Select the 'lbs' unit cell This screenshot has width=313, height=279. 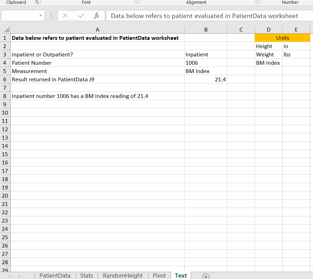(x=296, y=54)
